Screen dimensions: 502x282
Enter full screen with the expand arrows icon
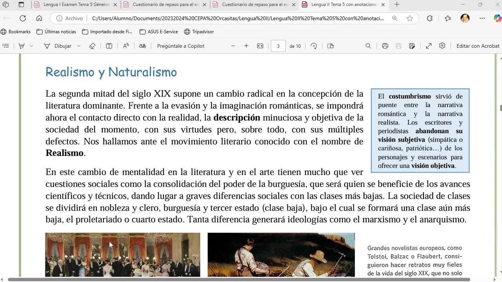click(x=429, y=46)
